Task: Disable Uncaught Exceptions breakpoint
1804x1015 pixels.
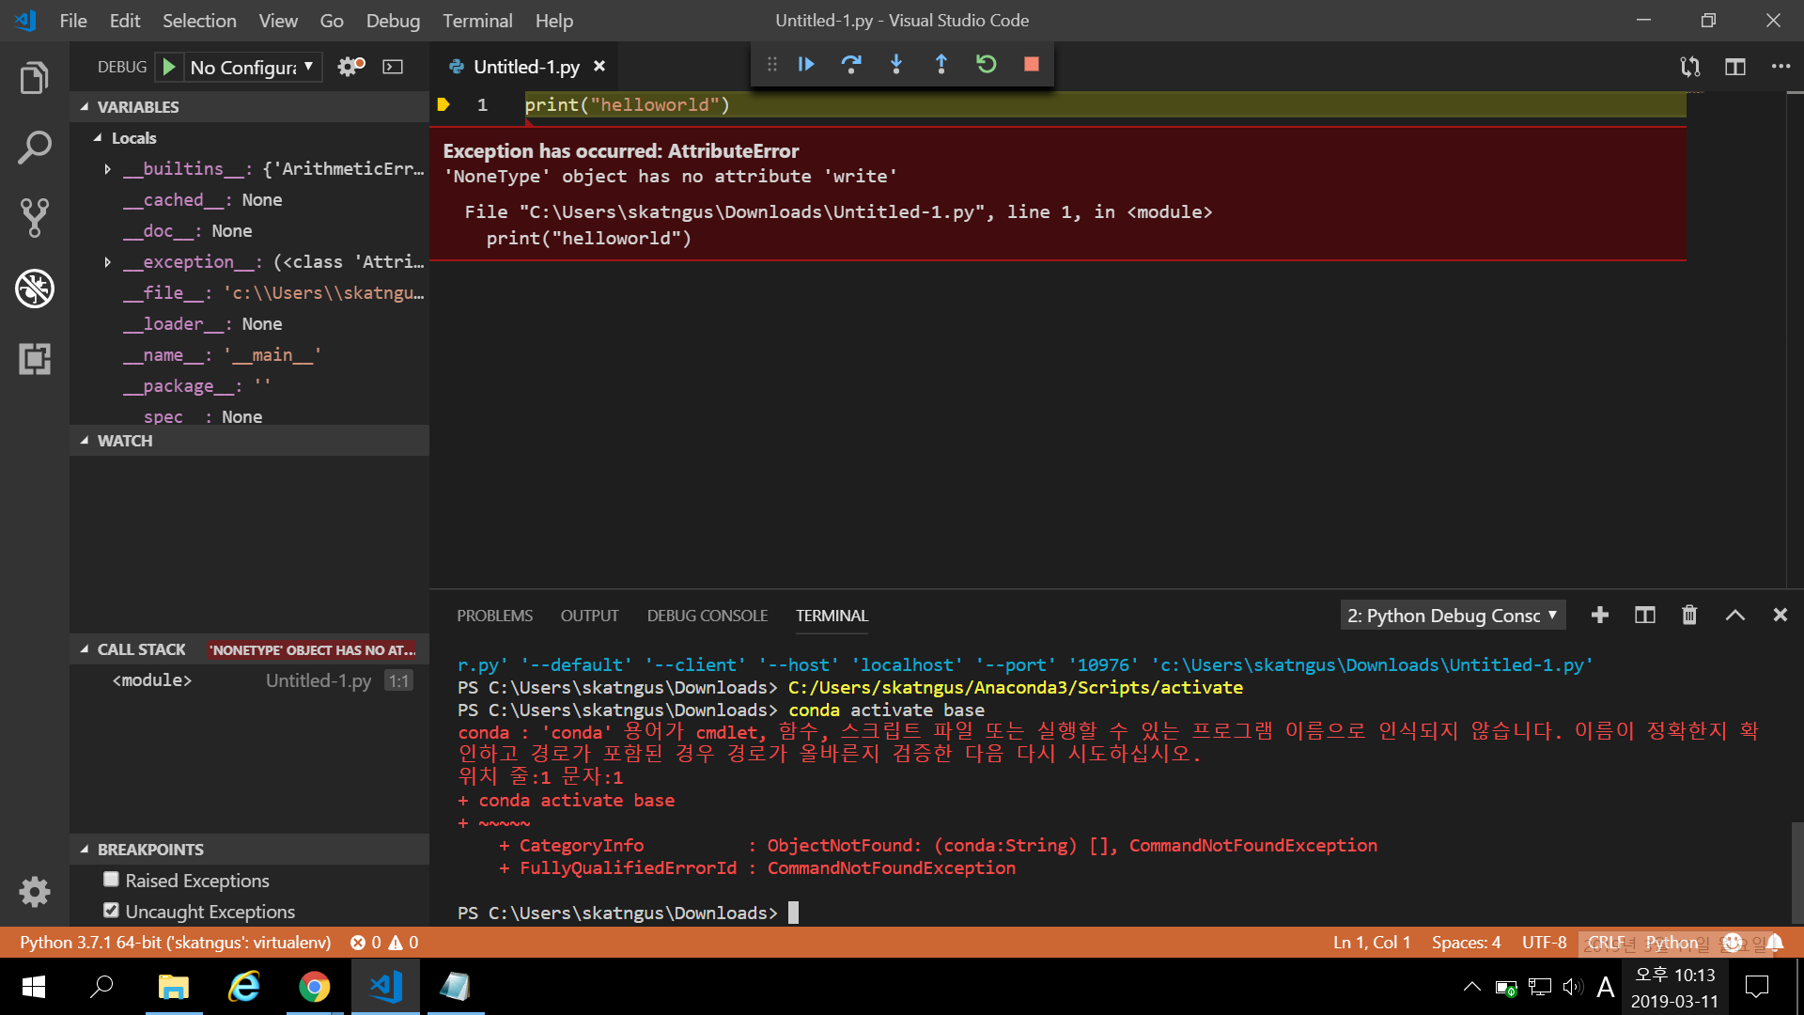Action: (x=111, y=911)
